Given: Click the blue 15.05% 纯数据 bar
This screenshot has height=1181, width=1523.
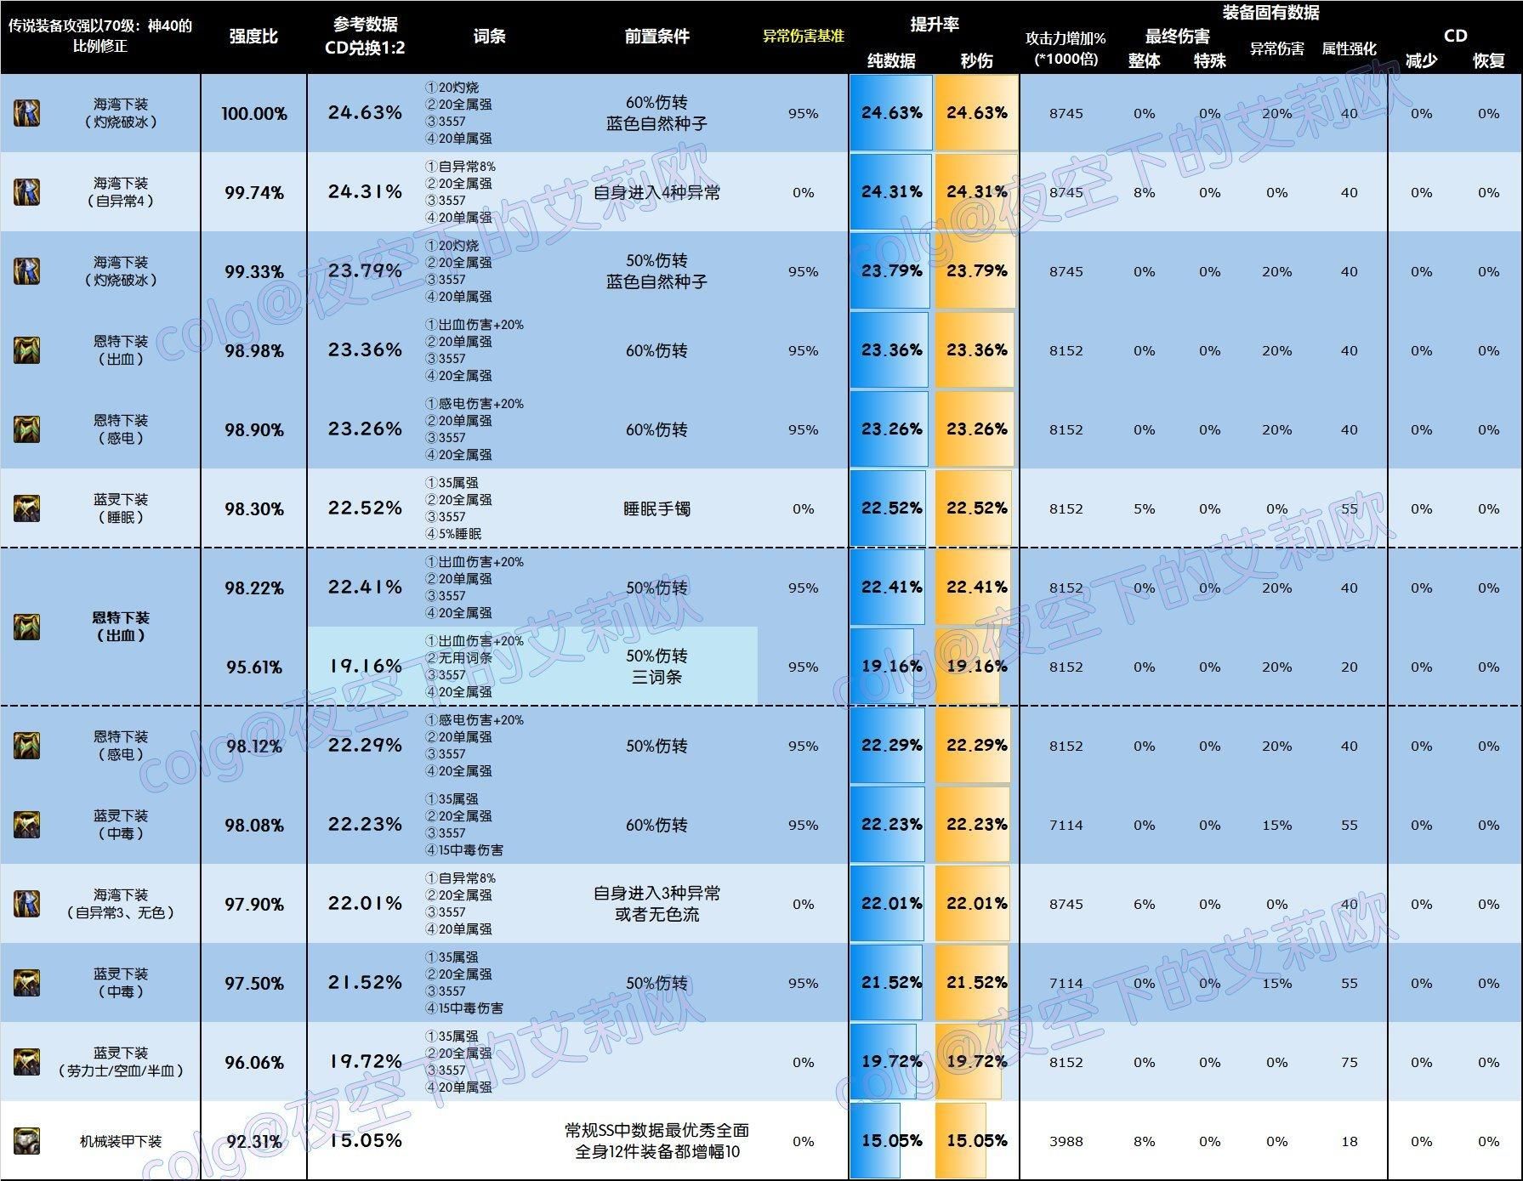Looking at the screenshot, I should click(x=875, y=1141).
